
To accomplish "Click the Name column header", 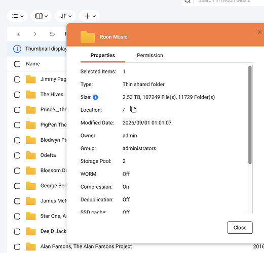I will tap(33, 64).
